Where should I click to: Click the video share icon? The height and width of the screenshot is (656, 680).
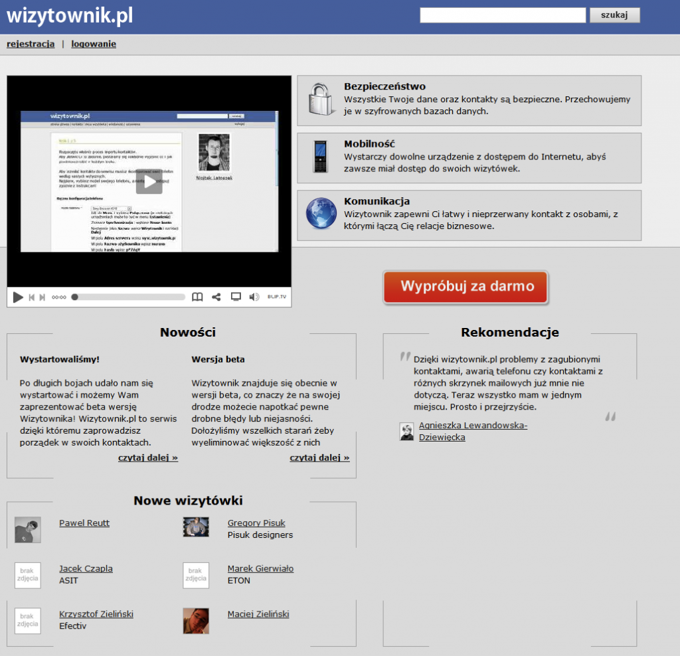pyautogui.click(x=215, y=297)
